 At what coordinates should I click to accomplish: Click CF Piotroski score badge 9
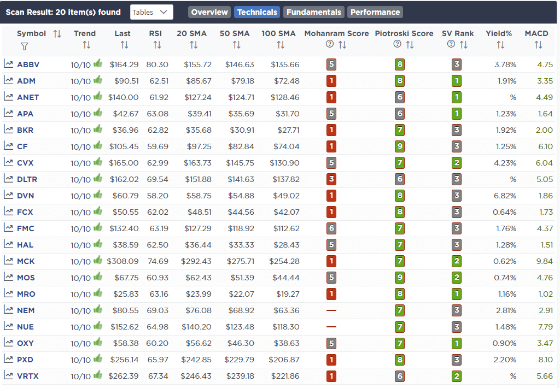[x=400, y=146]
